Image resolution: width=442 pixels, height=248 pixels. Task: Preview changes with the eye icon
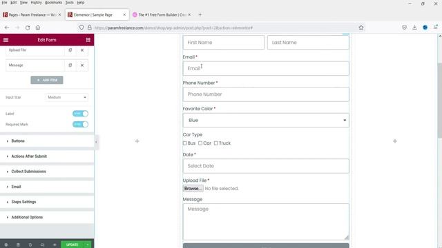55,245
